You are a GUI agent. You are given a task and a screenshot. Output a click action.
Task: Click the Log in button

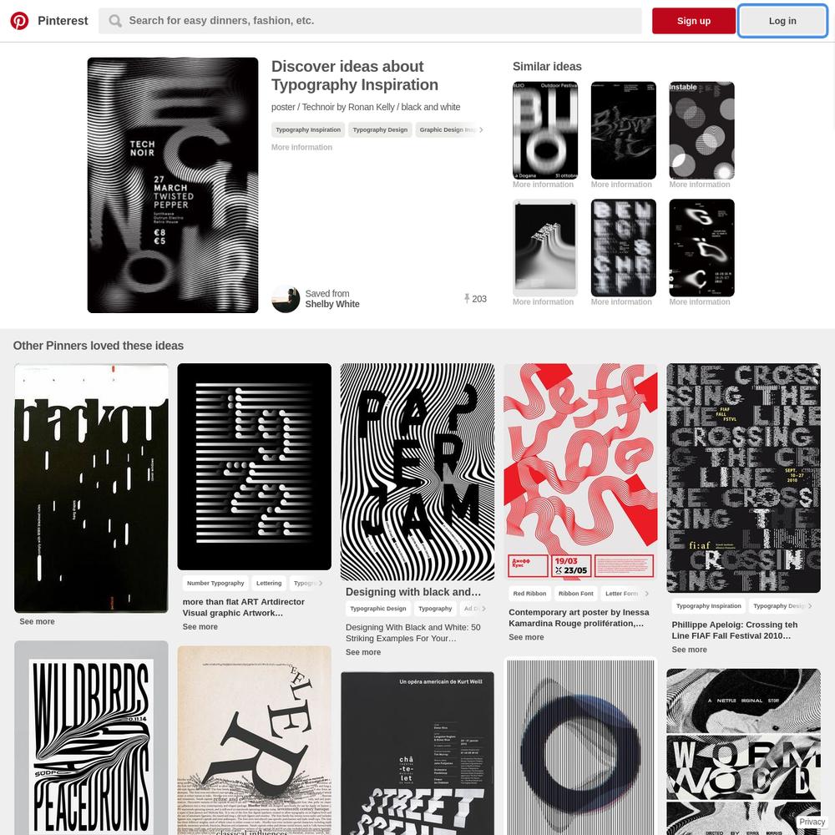[782, 21]
